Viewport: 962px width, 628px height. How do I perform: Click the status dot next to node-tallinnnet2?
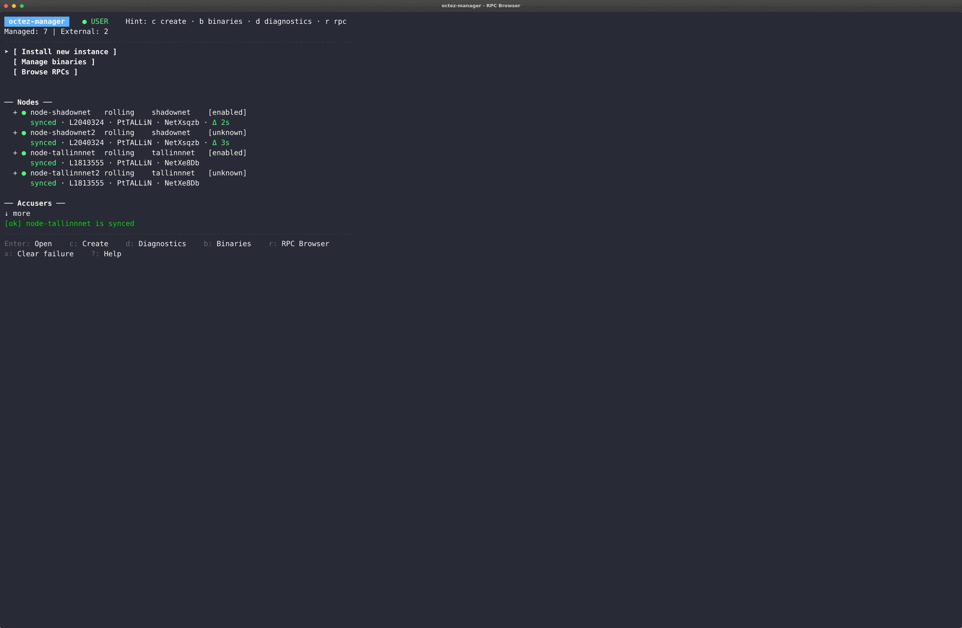click(23, 173)
